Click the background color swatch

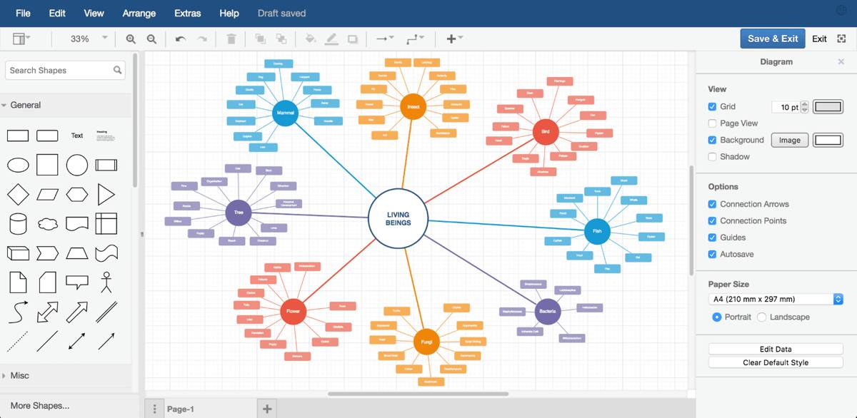(828, 140)
